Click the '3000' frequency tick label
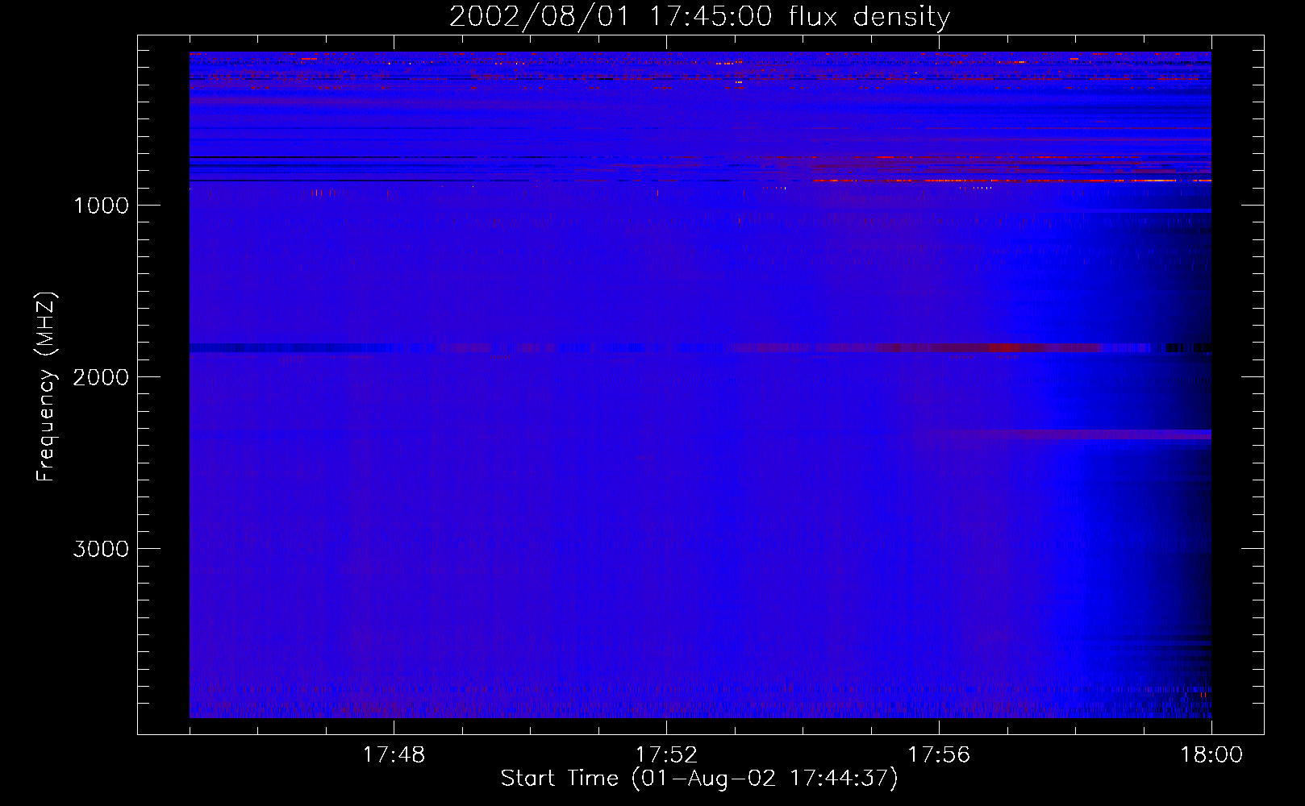The height and width of the screenshot is (806, 1305). 101,549
